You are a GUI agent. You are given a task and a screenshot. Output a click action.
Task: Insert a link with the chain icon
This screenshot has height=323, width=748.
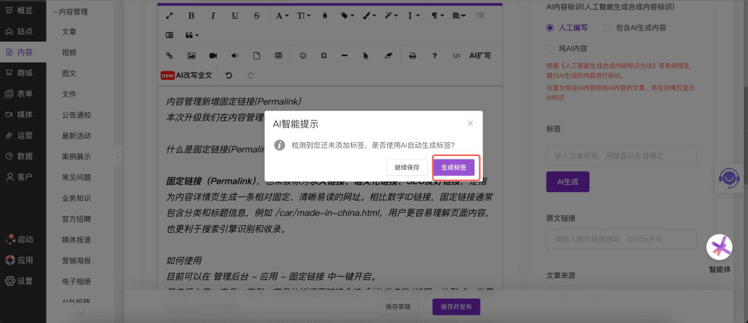(x=170, y=55)
